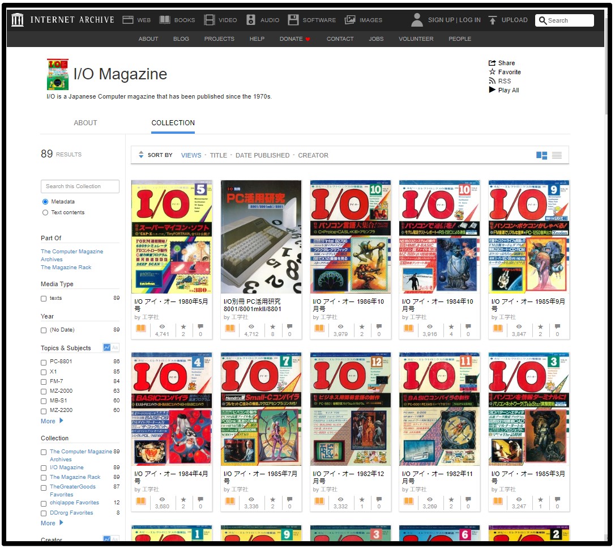Image resolution: width=615 pixels, height=548 pixels.
Task: Click the Search this Collection field
Action: coord(80,186)
